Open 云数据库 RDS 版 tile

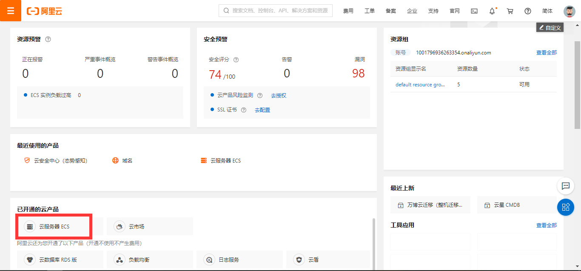60,260
